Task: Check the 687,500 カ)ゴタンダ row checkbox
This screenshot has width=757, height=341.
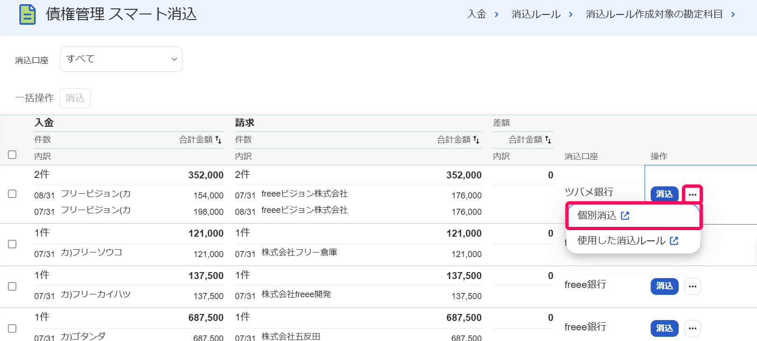Action: click(13, 328)
